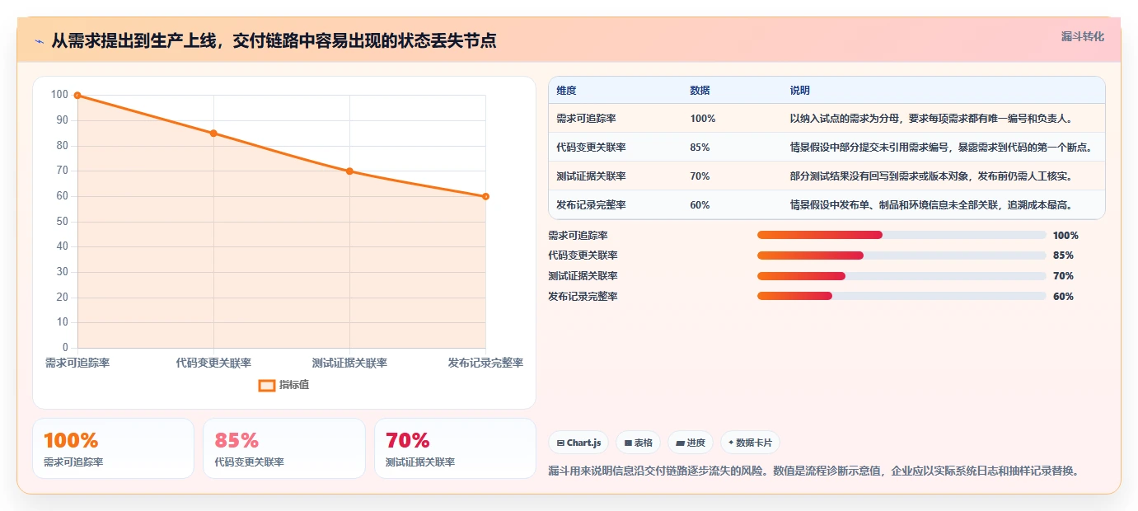Click the 漏斗转化 tag in the header
The image size is (1138, 511).
point(1082,36)
